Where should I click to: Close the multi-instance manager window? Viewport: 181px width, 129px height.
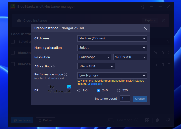click(168, 7)
